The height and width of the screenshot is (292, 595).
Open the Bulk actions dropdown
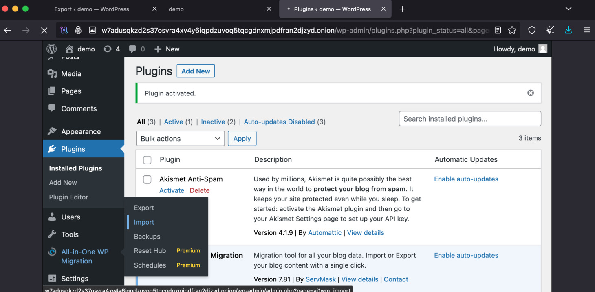point(180,139)
